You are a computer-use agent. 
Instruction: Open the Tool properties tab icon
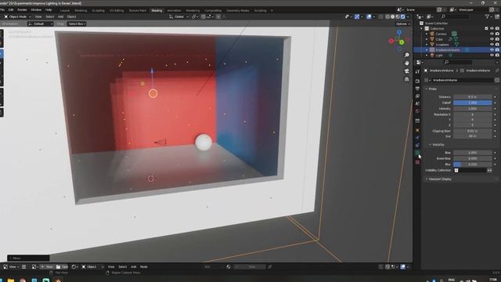(417, 71)
